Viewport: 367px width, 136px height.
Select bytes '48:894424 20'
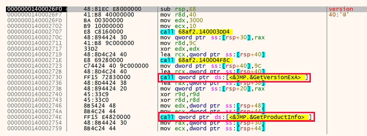[x=105, y=89]
